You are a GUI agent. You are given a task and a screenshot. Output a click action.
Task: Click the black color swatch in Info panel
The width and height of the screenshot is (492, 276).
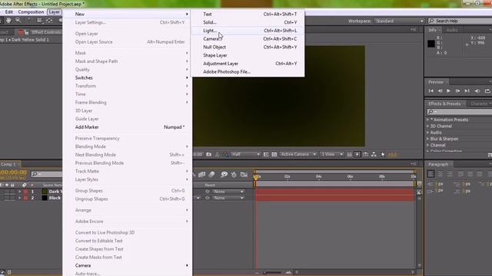tap(431, 44)
